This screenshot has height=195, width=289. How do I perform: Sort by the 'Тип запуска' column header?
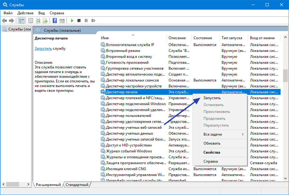point(232,38)
